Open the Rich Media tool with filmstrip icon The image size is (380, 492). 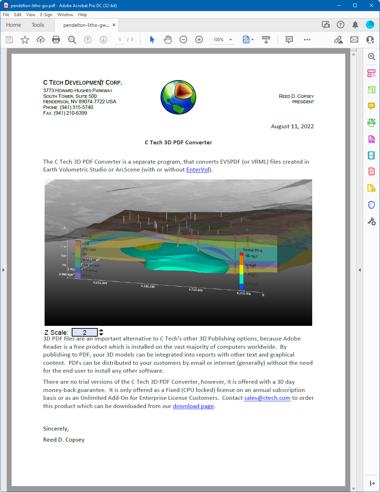[x=371, y=155]
